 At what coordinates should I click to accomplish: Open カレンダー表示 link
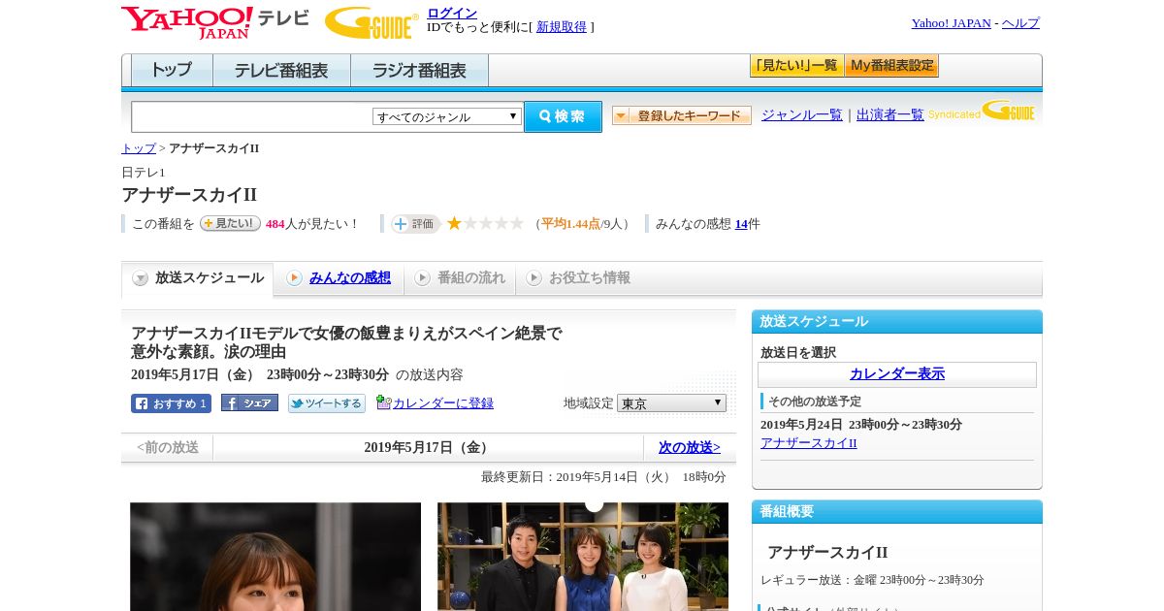click(897, 374)
